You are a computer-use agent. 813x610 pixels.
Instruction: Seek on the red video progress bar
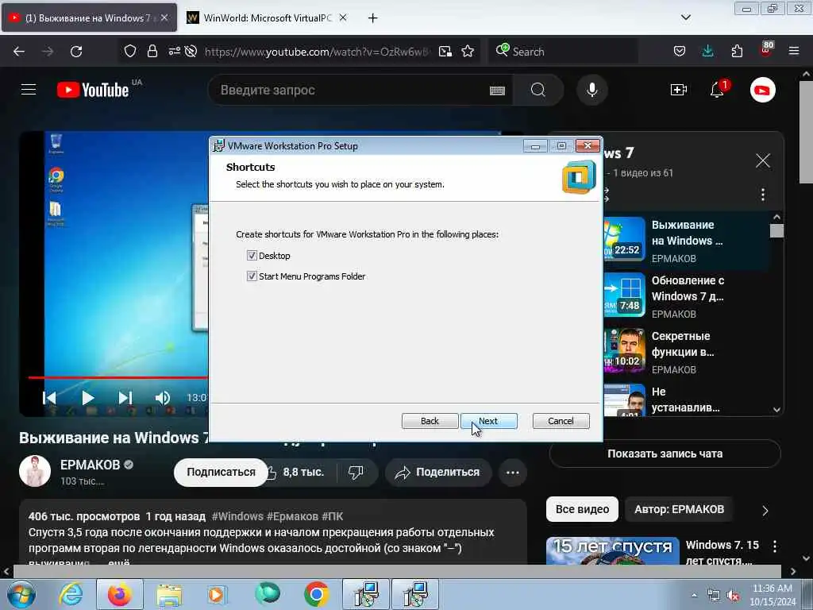point(118,377)
